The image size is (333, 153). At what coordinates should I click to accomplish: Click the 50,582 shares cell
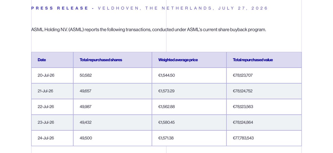tap(112, 75)
